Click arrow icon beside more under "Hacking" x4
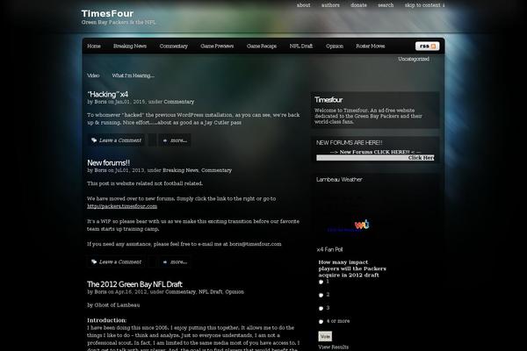Screen dimensions: 527x351 pos(165,140)
